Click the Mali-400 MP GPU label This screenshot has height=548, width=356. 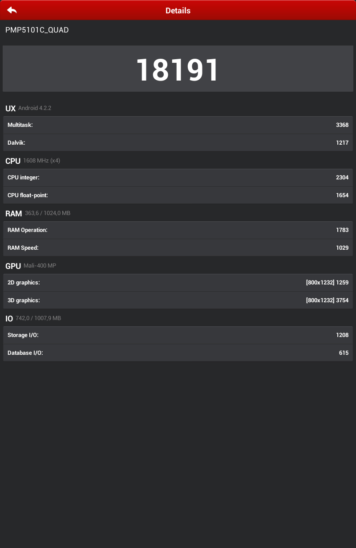tap(40, 266)
